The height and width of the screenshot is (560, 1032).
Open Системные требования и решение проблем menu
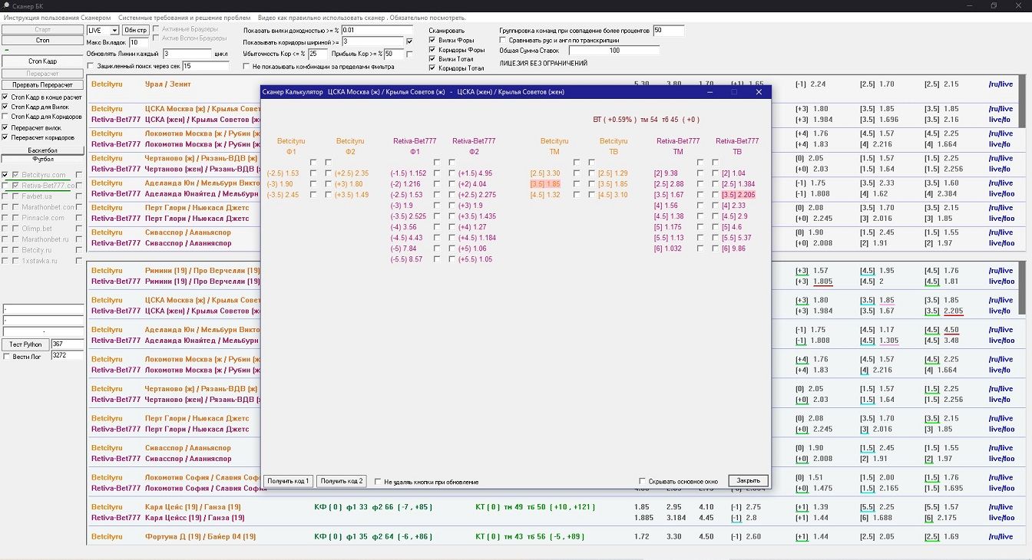pyautogui.click(x=184, y=17)
